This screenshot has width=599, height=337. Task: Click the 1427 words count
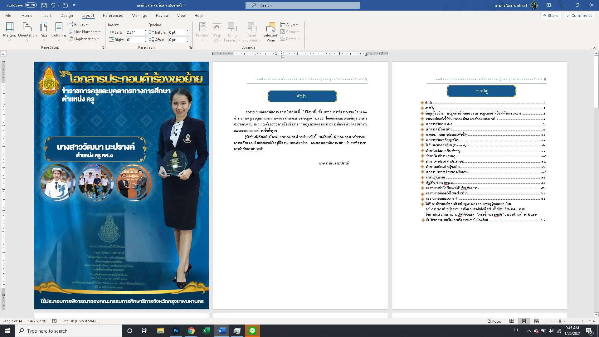pos(37,321)
